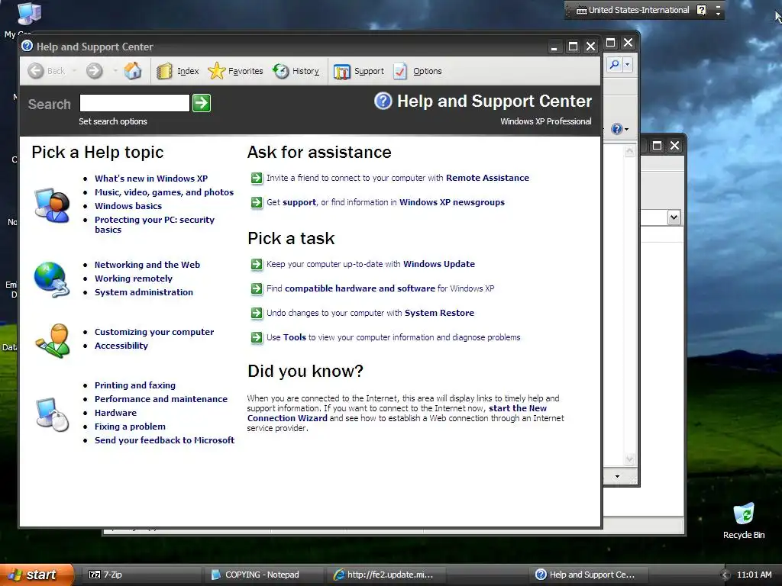782x586 pixels.
Task: Open Accessibility topic
Action: tap(121, 346)
